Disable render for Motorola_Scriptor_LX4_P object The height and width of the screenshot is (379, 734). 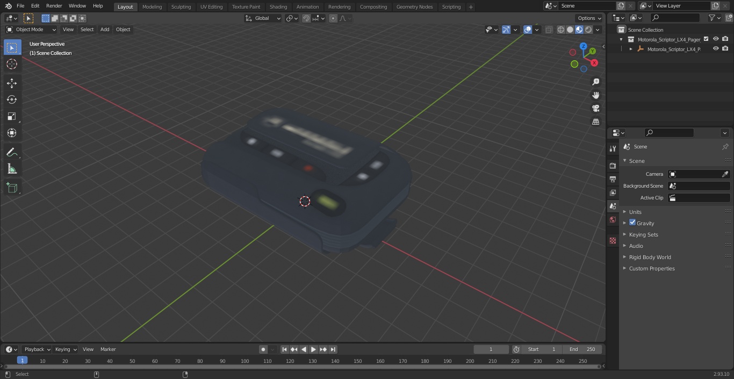pos(725,49)
